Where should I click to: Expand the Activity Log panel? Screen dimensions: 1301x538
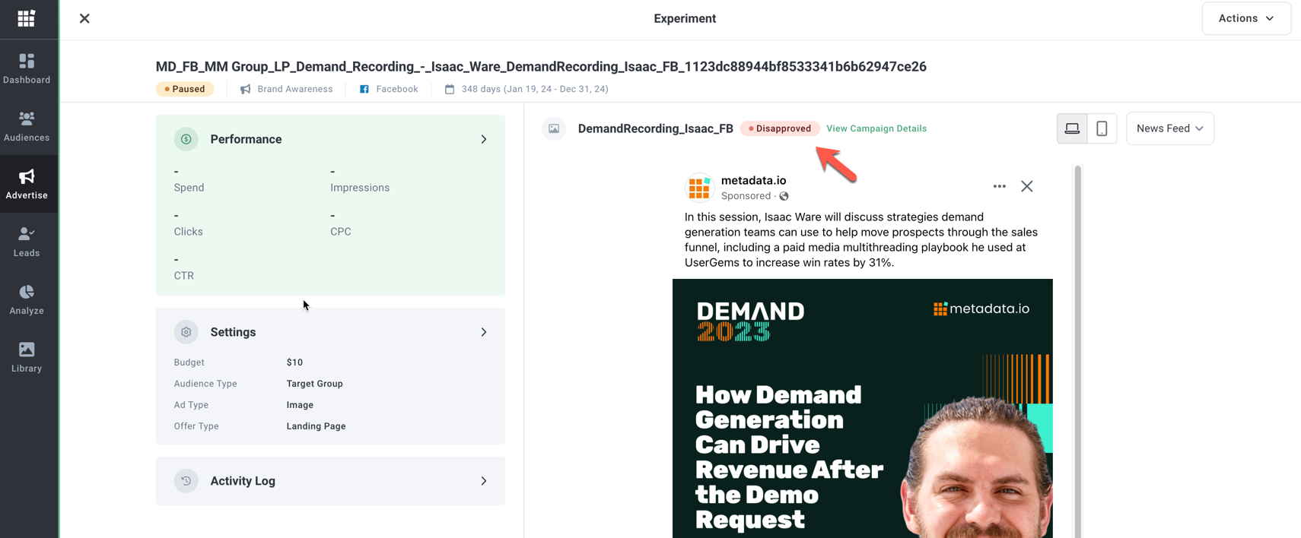click(x=484, y=481)
